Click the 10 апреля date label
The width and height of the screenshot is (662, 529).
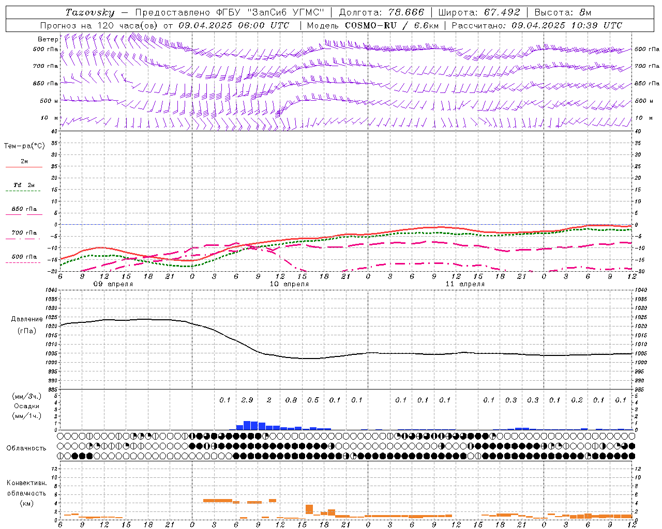(289, 284)
